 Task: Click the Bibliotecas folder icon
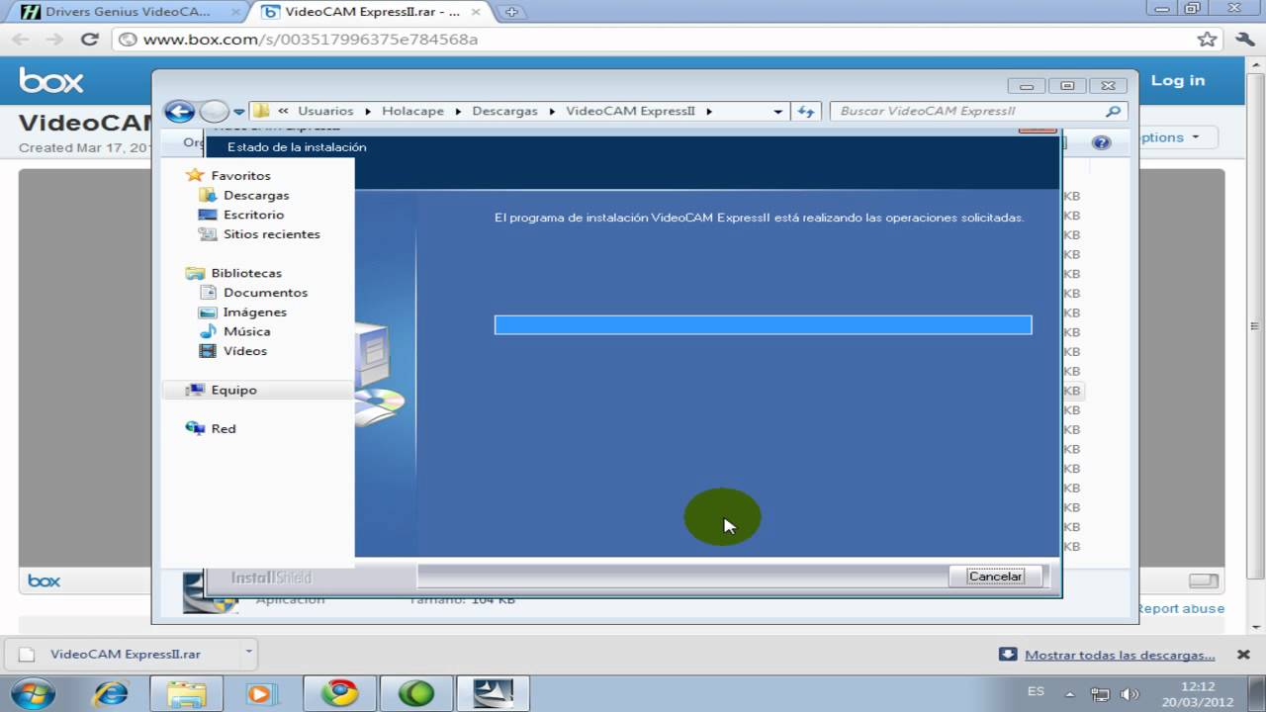tap(195, 273)
